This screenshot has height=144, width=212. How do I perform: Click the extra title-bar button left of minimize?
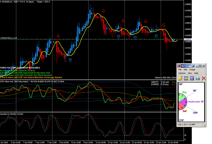click(x=193, y=66)
